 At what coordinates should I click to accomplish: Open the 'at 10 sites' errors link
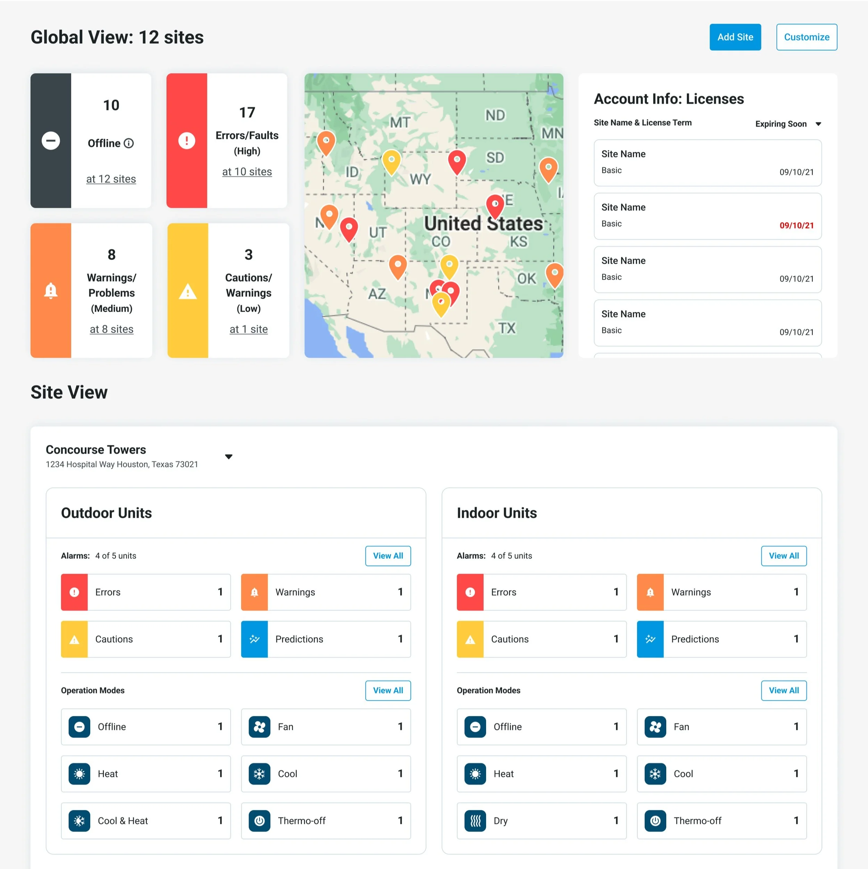pos(247,172)
